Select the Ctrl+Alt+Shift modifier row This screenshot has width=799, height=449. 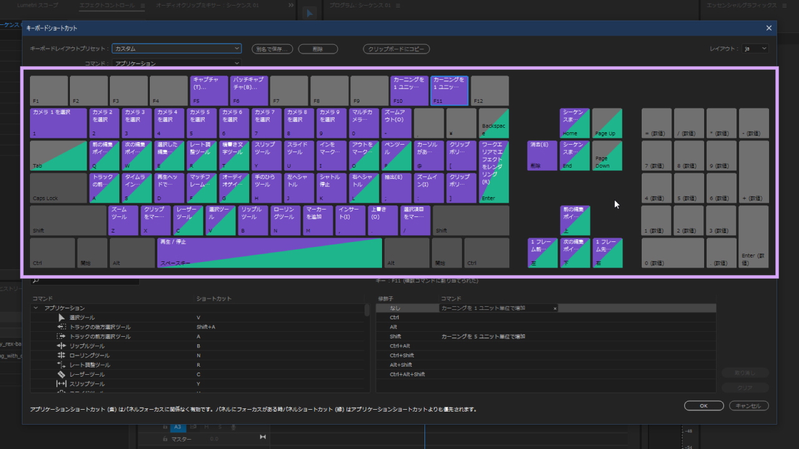(546, 375)
